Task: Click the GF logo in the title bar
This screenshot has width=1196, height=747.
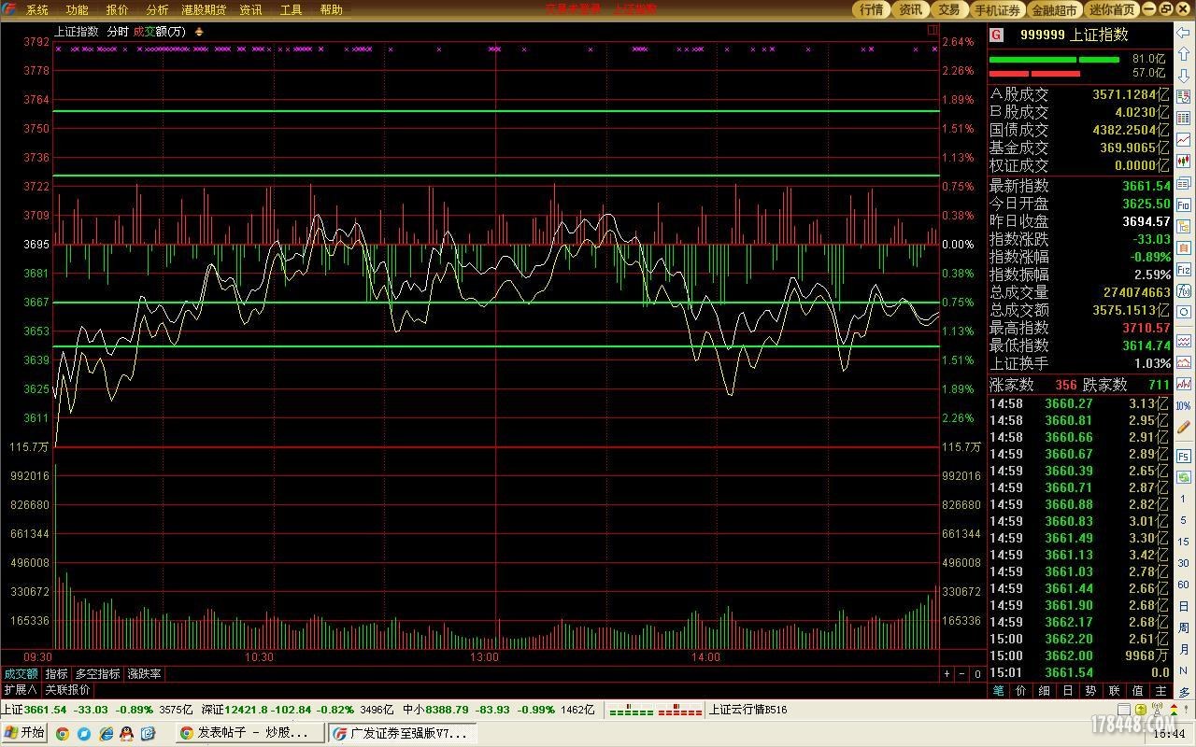Action: [x=9, y=9]
